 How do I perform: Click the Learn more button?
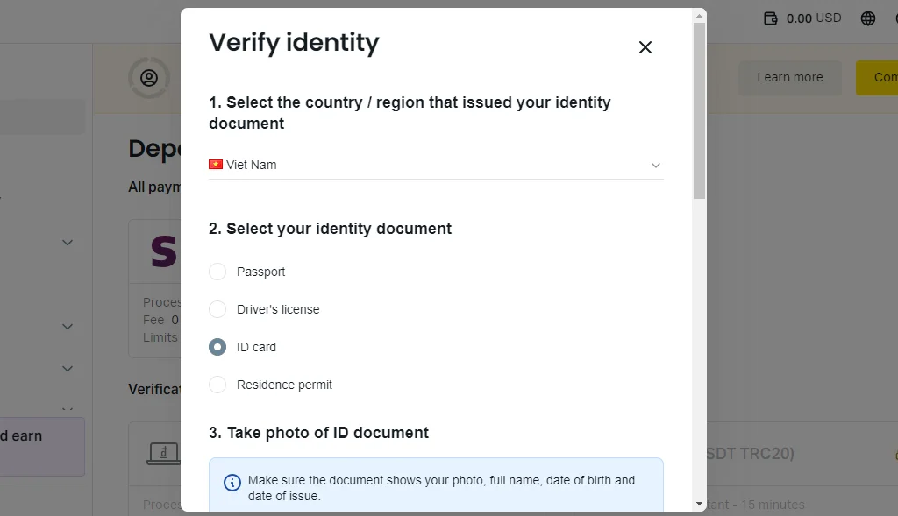pos(789,78)
